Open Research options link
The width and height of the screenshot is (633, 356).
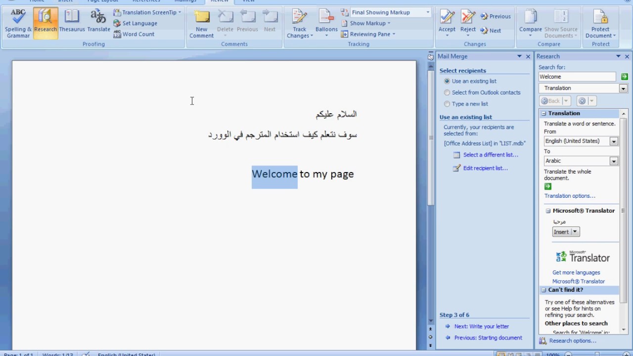[x=573, y=341]
